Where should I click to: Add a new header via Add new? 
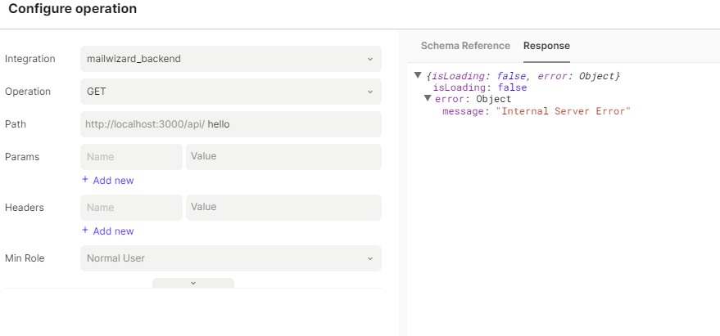pos(108,231)
